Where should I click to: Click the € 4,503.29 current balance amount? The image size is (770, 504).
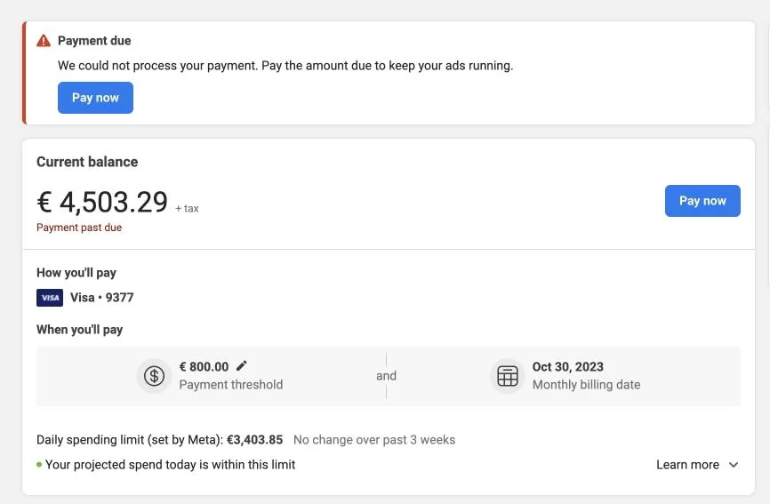tap(102, 202)
